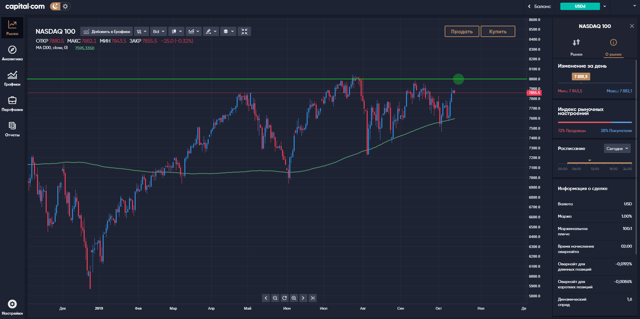Click the green circle marker on the 8000 line
Screen dimensions: 640x319
458,79
